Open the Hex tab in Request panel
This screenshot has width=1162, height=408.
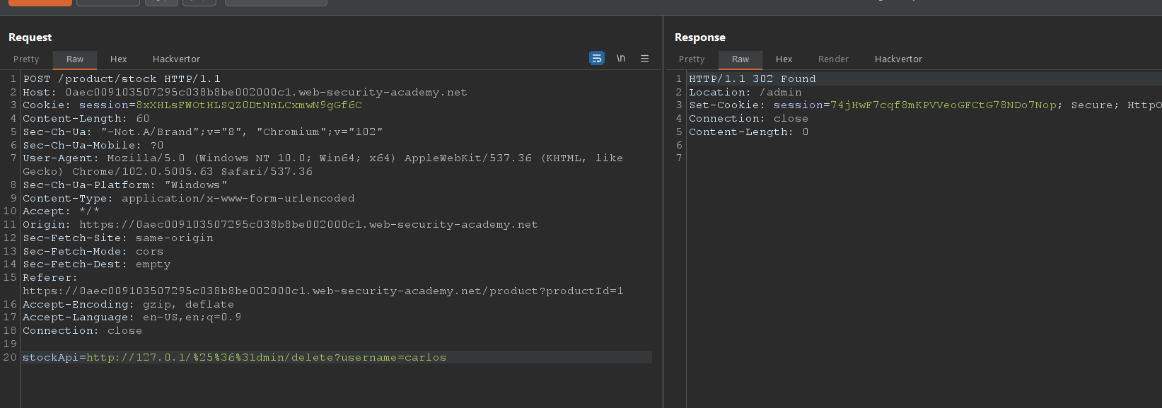pyautogui.click(x=118, y=59)
